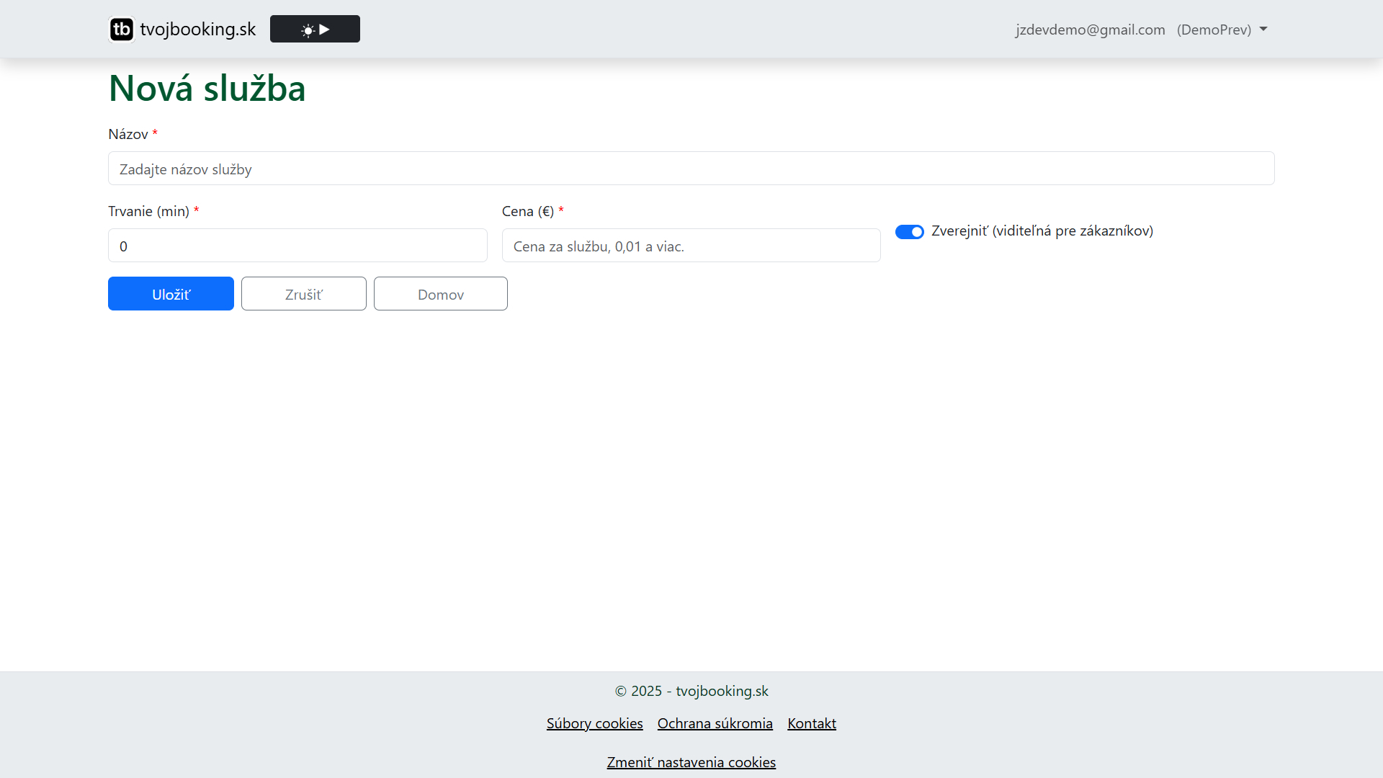Expand the dropdown caret next to DemoPrev
Image resolution: width=1383 pixels, height=778 pixels.
pos(1263,30)
